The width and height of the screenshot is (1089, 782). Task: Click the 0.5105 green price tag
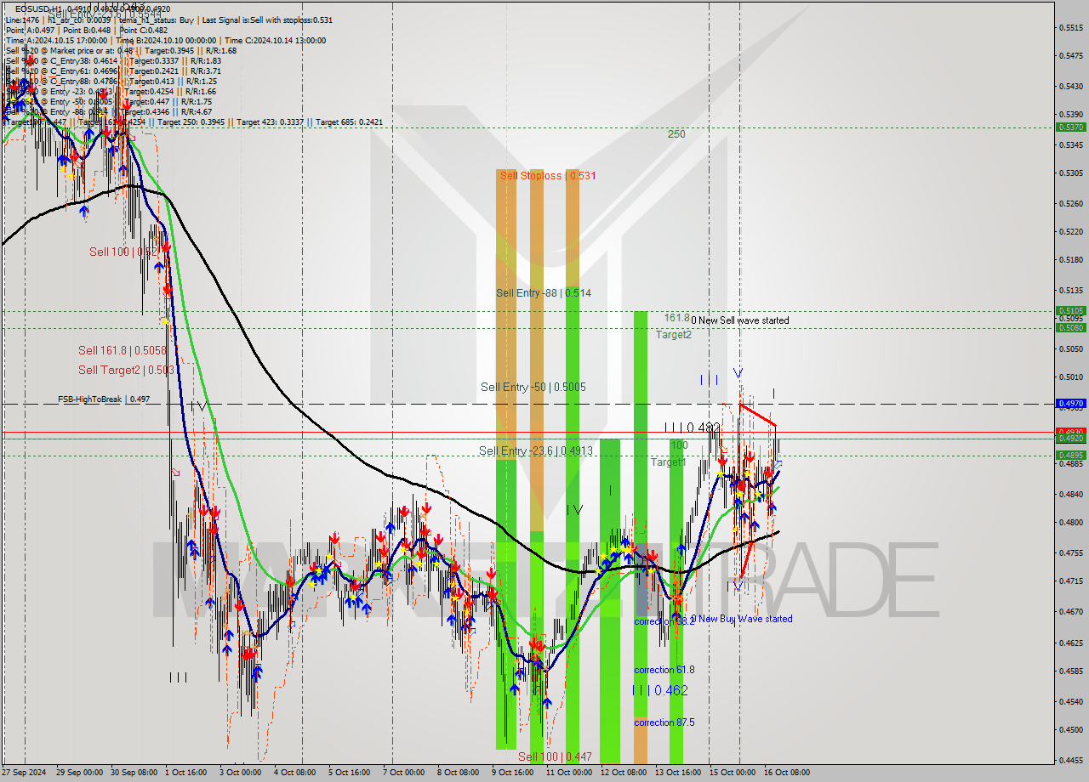[x=1070, y=311]
